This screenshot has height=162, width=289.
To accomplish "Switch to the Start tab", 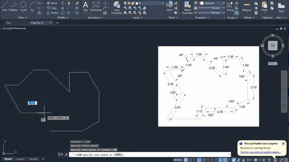I will pyautogui.click(x=9, y=23).
